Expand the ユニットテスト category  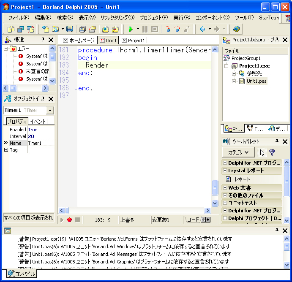pos(225,203)
